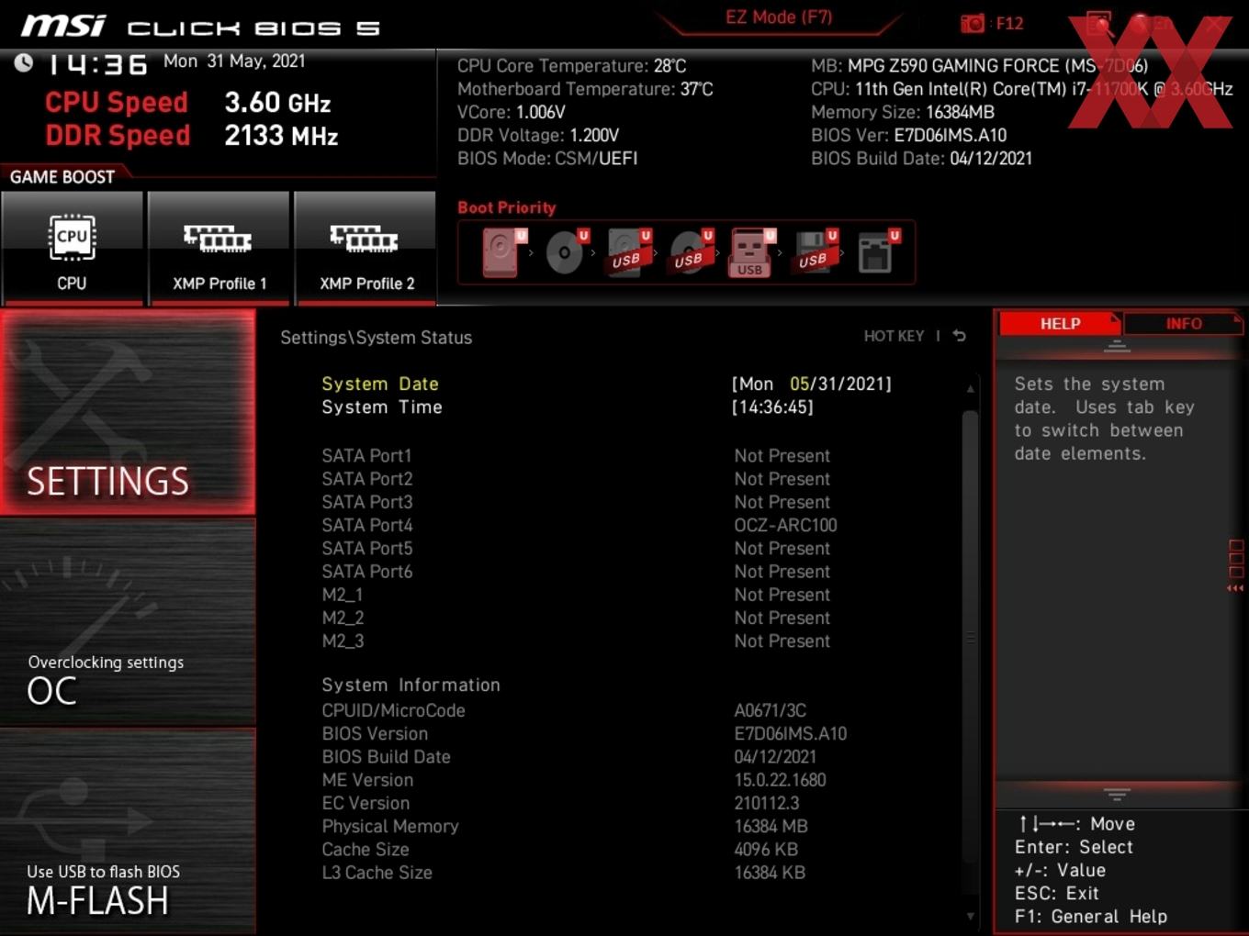The width and height of the screenshot is (1249, 936).
Task: Select the SATA Port3 row
Action: [x=576, y=502]
